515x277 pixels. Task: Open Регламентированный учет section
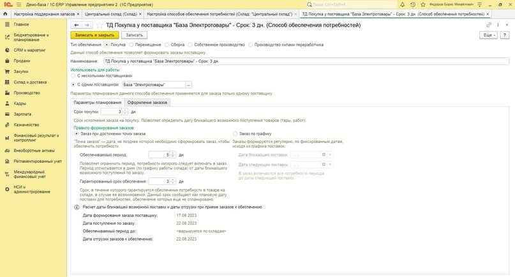tap(38, 161)
